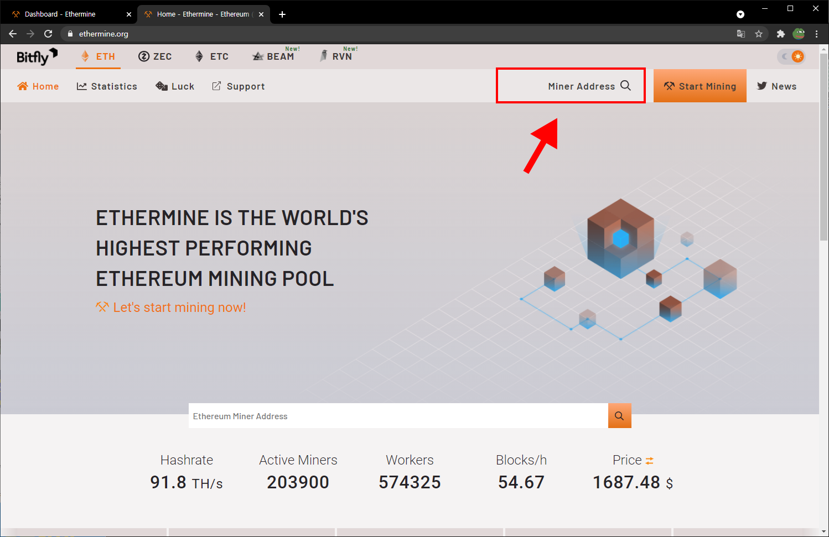This screenshot has width=829, height=537.
Task: Reload the current page
Action: click(x=48, y=34)
